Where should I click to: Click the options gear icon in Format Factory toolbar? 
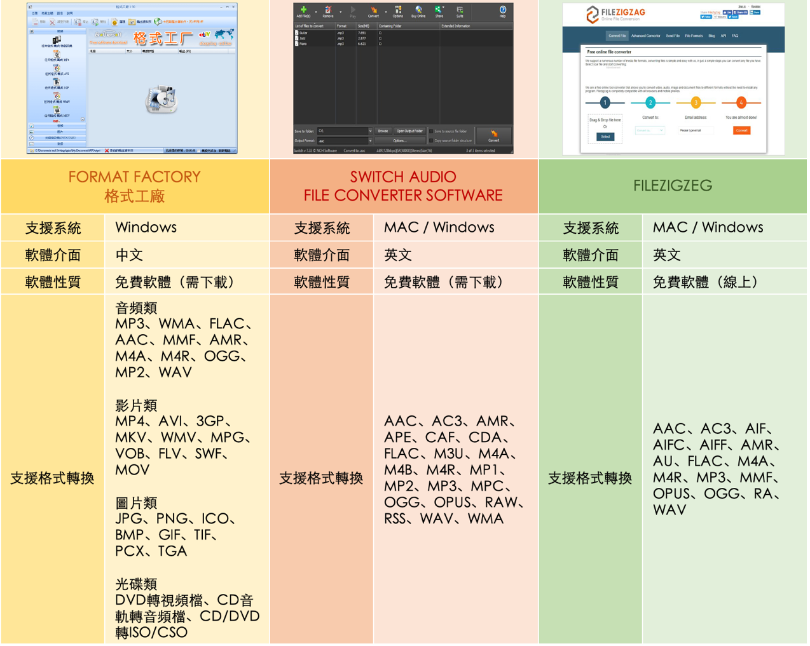pyautogui.click(x=114, y=22)
